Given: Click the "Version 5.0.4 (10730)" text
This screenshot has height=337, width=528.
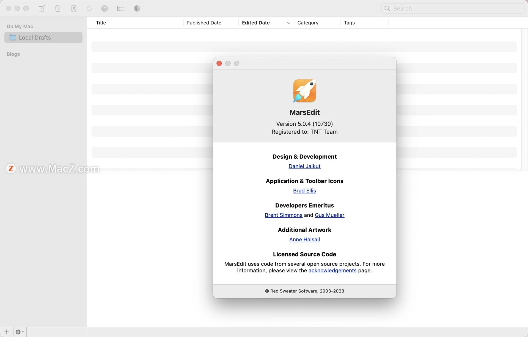Looking at the screenshot, I should pos(304,124).
